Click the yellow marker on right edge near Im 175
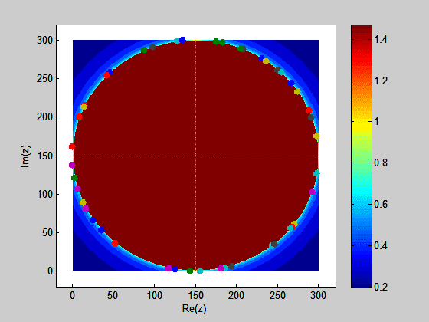 pyautogui.click(x=316, y=136)
